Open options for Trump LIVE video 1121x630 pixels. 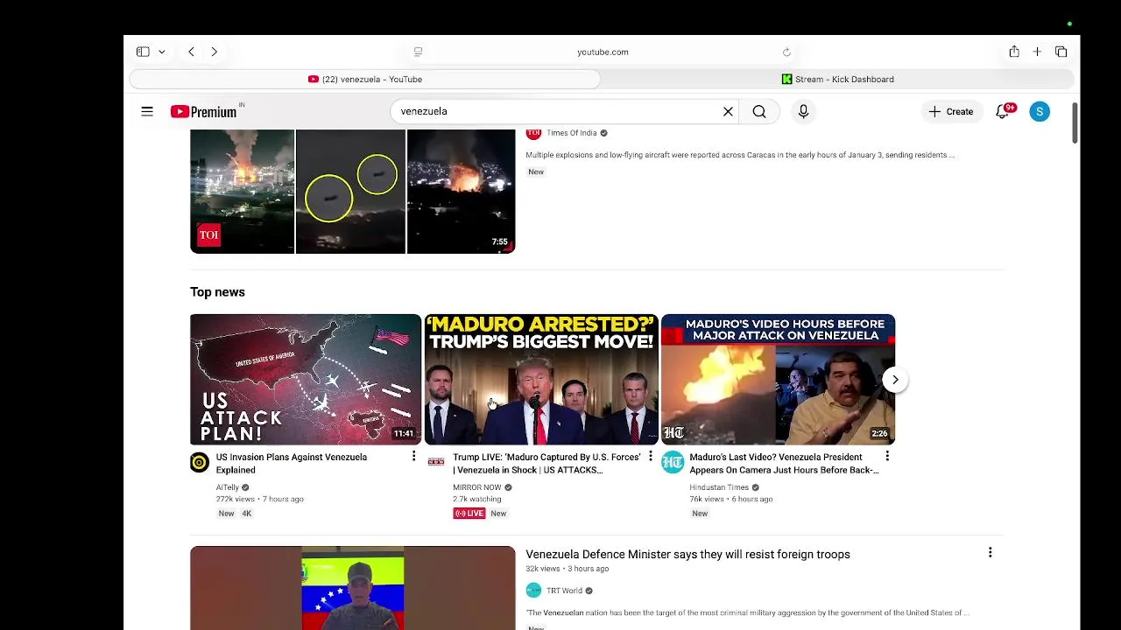[x=650, y=457]
